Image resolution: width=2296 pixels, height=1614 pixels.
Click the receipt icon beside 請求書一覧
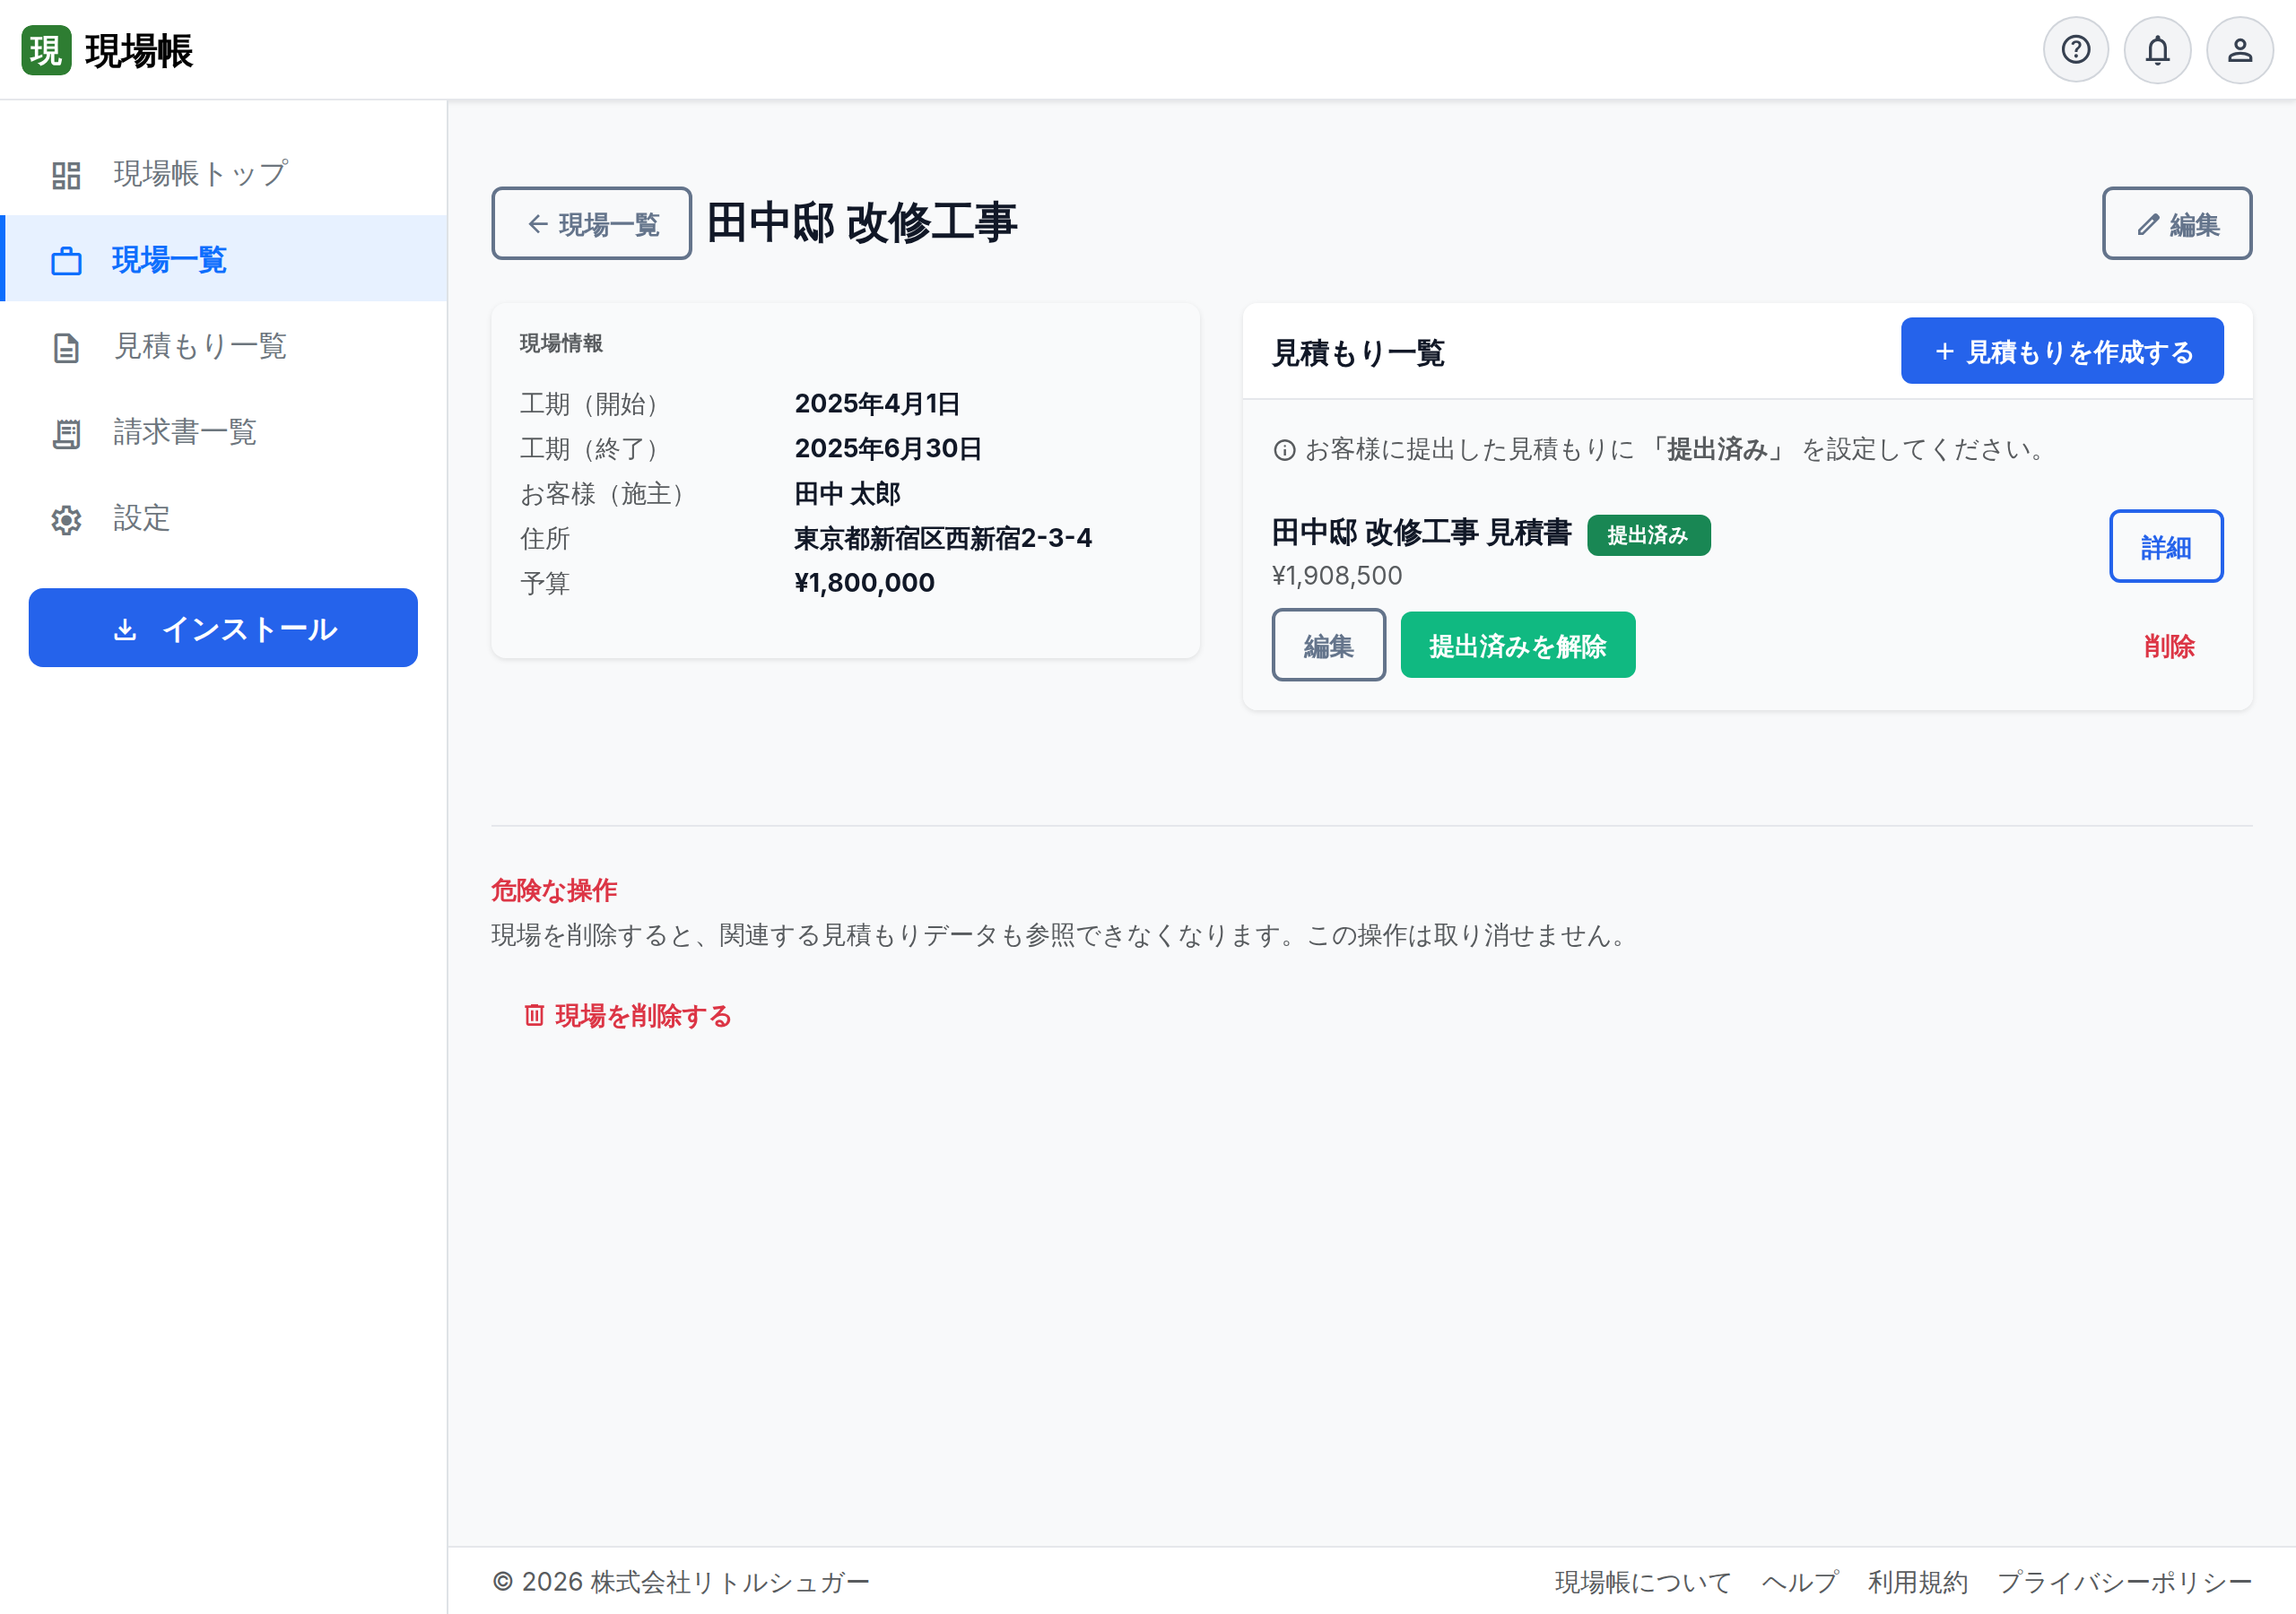66,433
